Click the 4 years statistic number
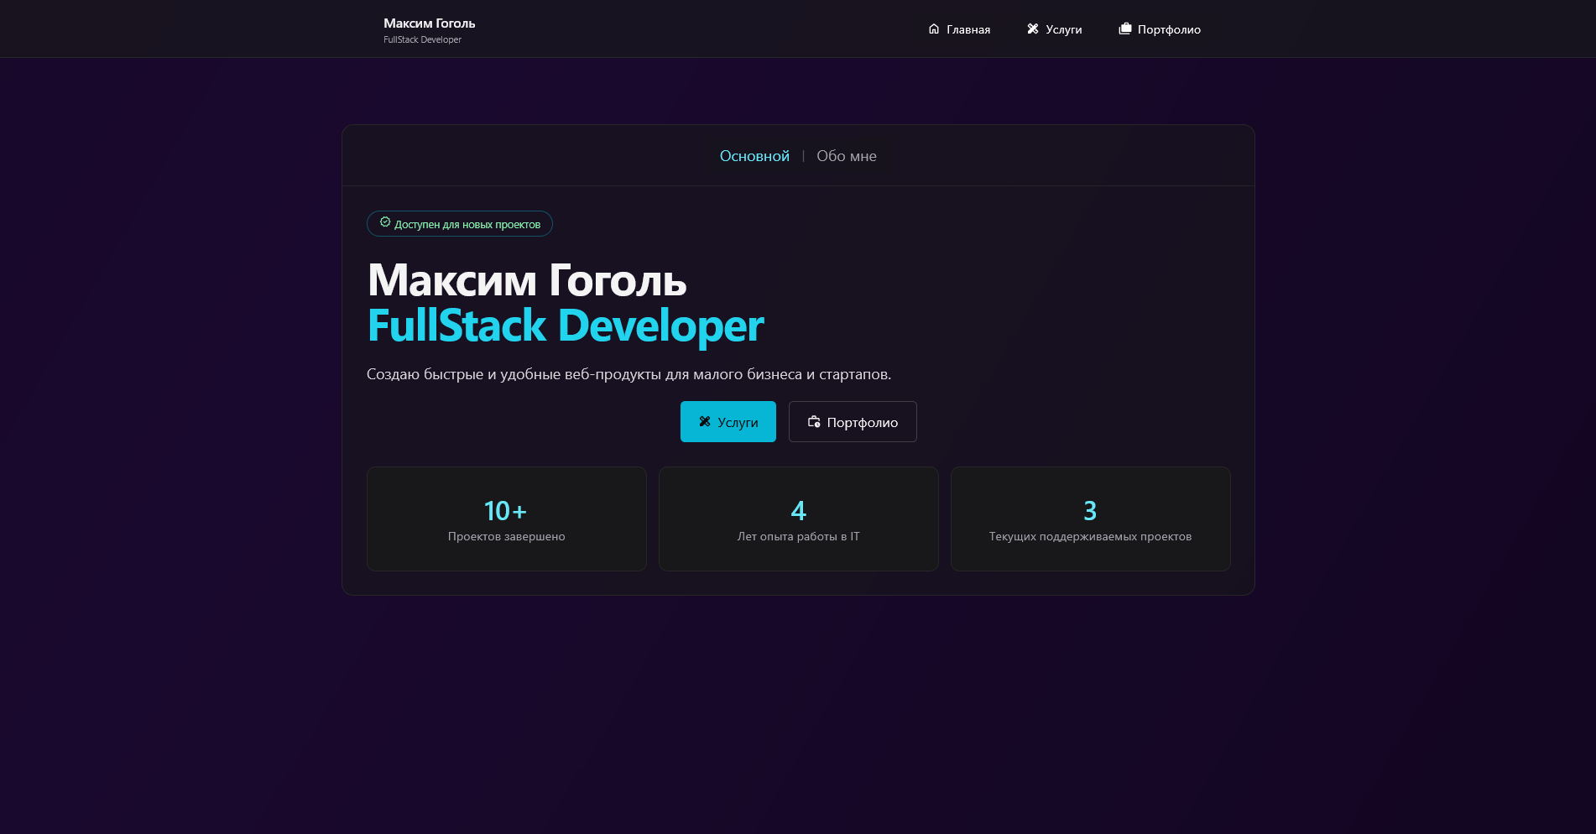 [799, 511]
